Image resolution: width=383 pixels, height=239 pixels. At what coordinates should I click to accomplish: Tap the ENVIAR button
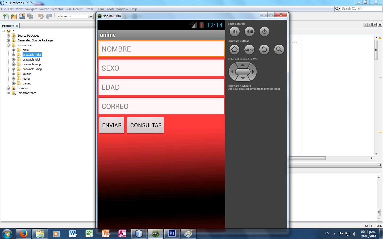(112, 125)
